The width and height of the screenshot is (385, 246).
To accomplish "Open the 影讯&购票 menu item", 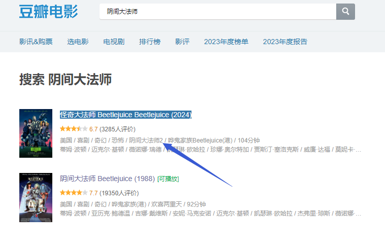I will click(x=36, y=42).
